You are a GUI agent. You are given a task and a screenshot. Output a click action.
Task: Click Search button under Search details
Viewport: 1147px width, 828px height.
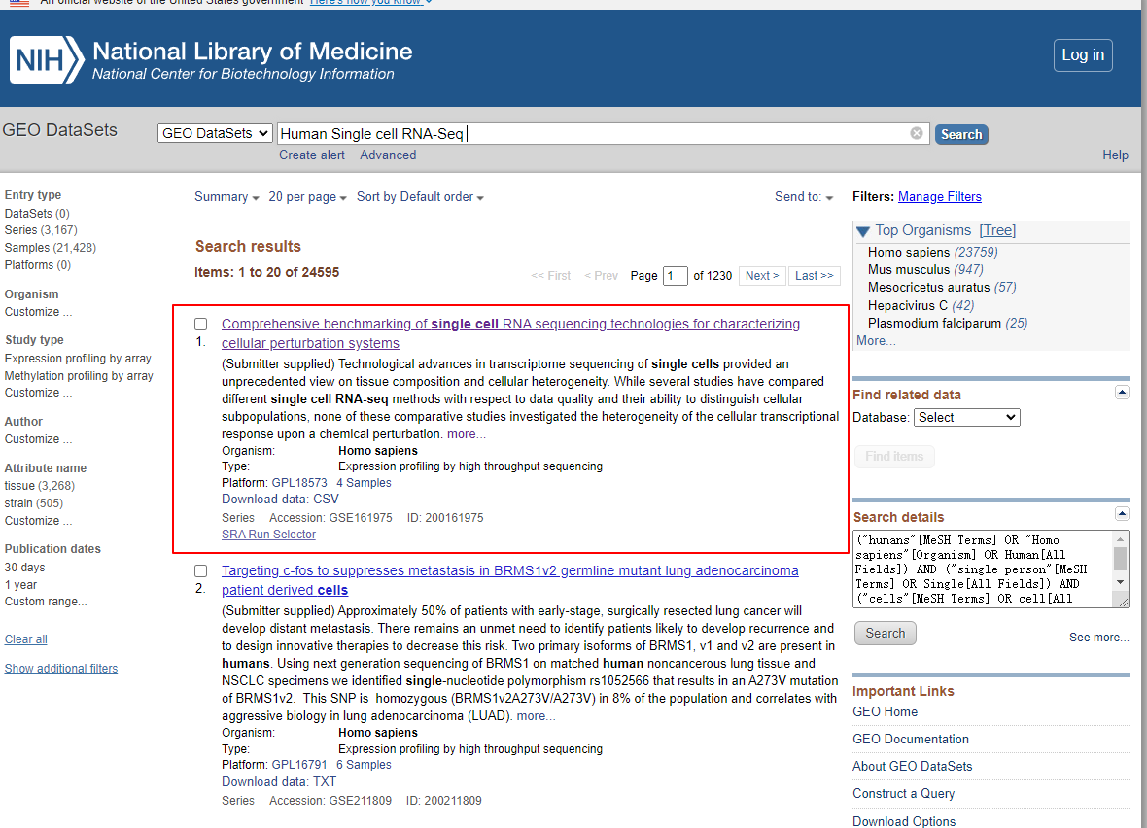click(x=886, y=634)
